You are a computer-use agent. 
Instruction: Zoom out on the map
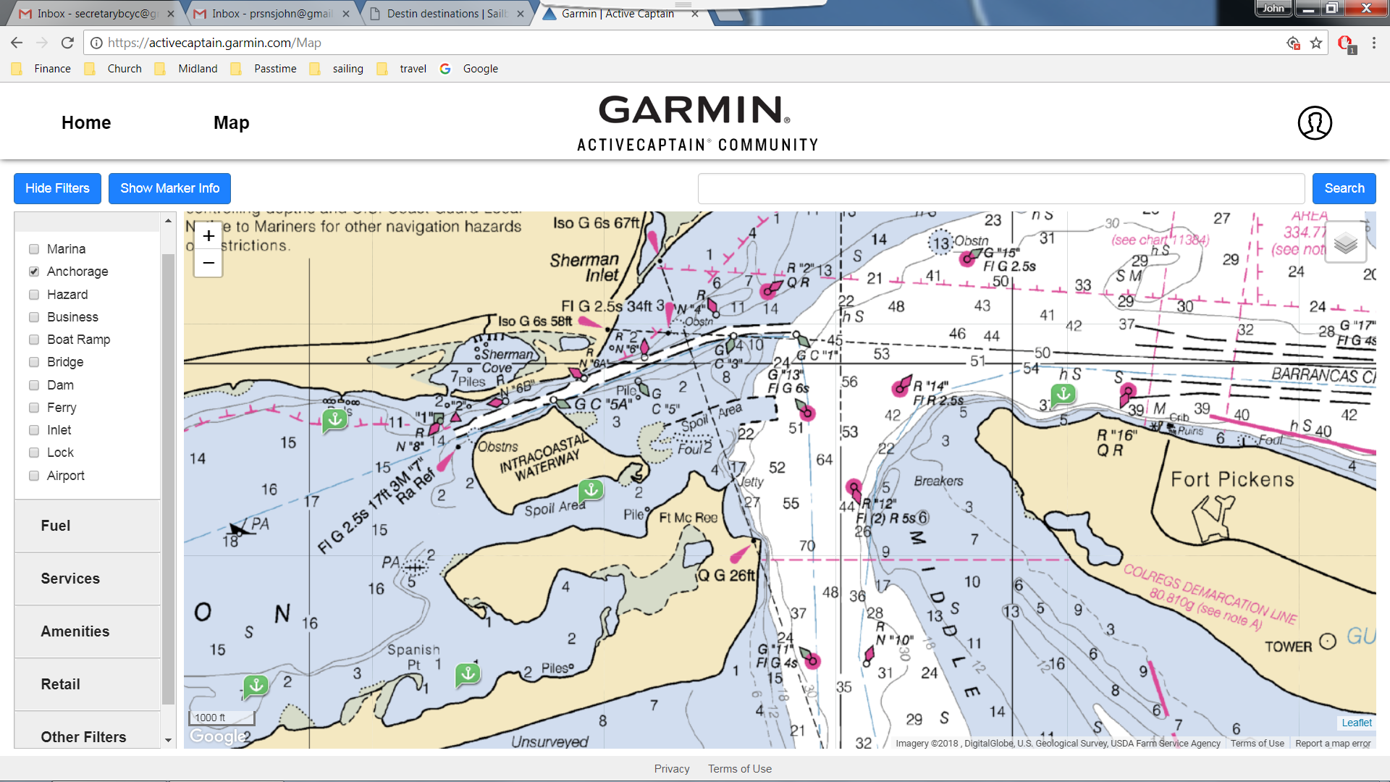(208, 263)
